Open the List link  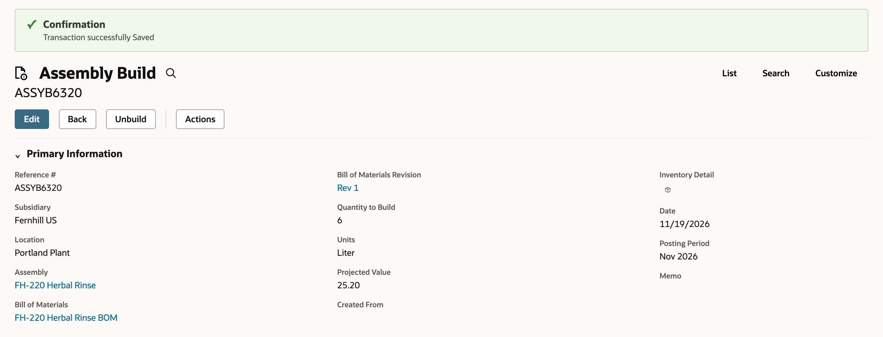pos(729,73)
